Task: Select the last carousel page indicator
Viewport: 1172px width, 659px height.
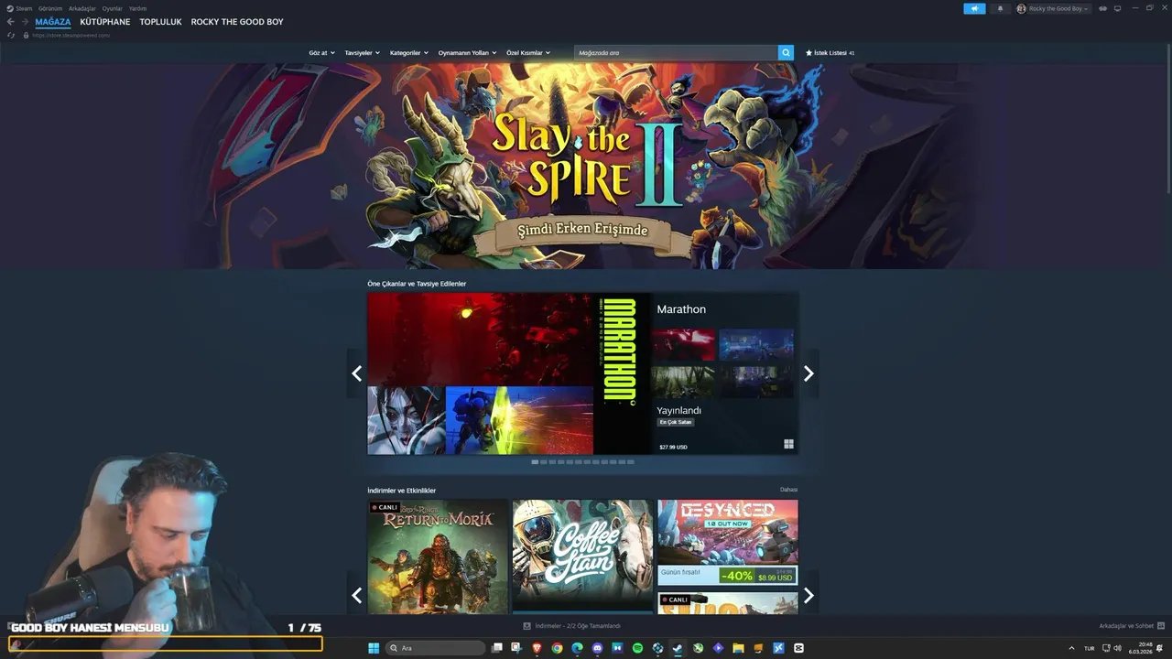Action: click(630, 462)
